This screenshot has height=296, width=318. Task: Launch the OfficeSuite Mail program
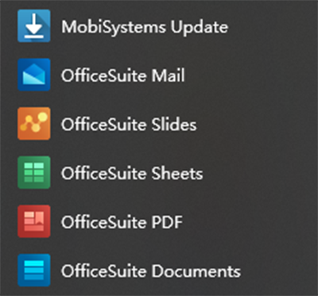tap(159, 75)
